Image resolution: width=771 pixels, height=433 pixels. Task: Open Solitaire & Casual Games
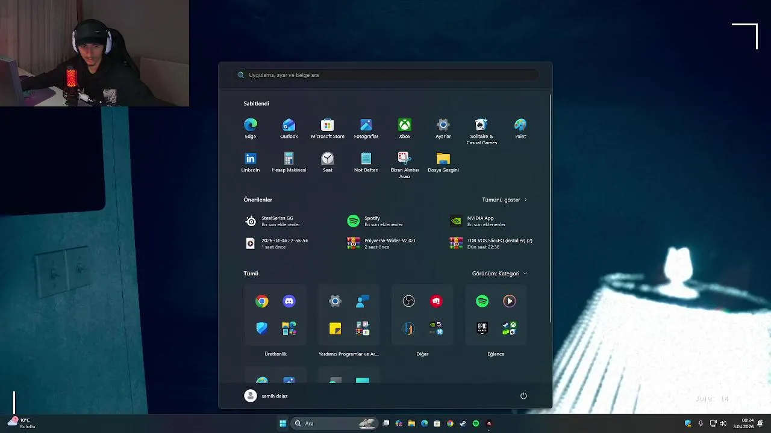pos(482,132)
